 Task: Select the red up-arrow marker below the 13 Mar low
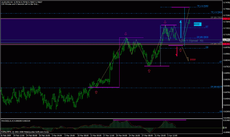pos(96,92)
